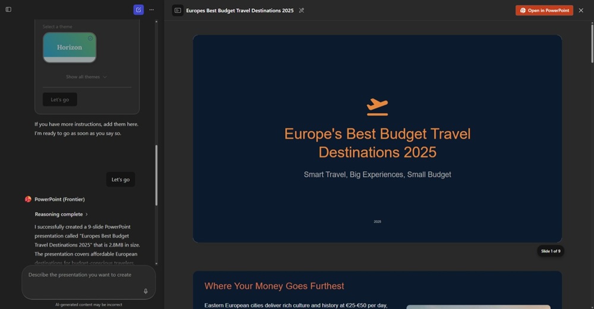This screenshot has height=309, width=594.
Task: Expand the Show all themes dropdown
Action: [87, 77]
